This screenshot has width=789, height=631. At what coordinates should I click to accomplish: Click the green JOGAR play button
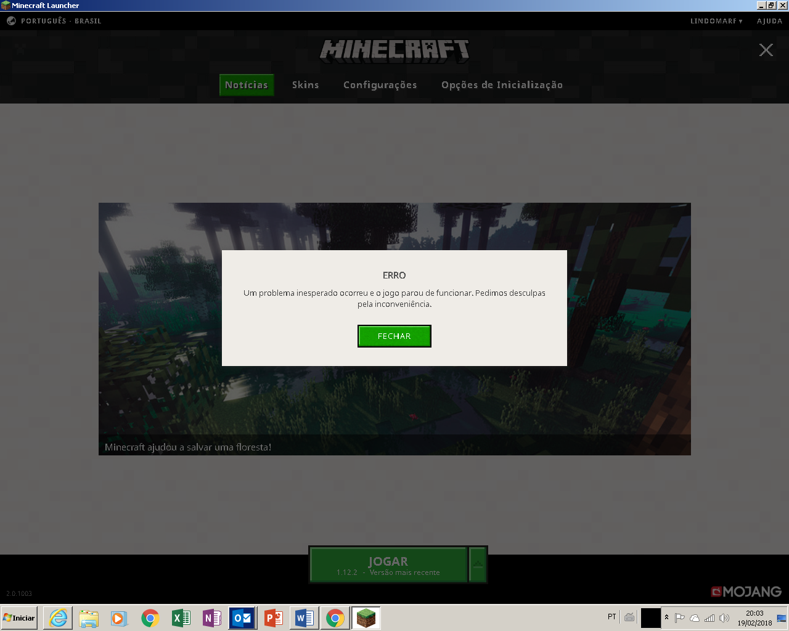coord(388,564)
